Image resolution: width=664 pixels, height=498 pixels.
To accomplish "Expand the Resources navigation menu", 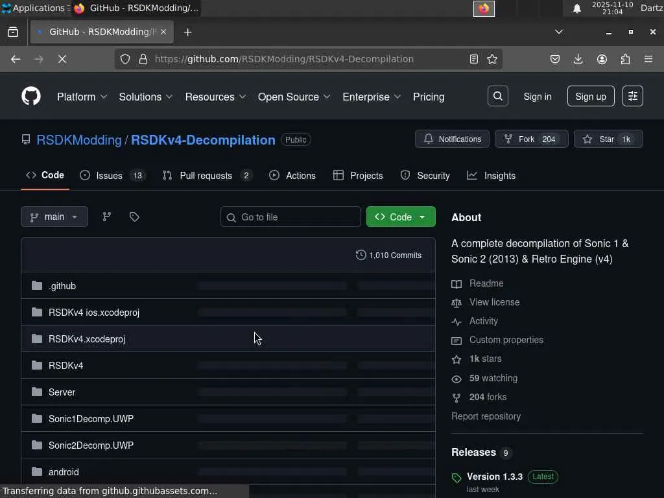I will click(x=215, y=97).
